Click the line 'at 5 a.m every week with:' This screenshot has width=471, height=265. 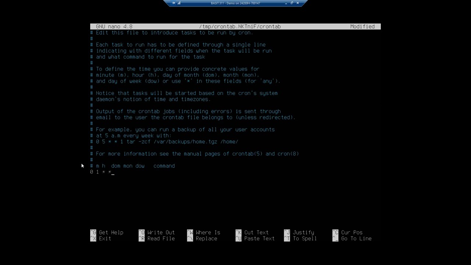[131, 135]
